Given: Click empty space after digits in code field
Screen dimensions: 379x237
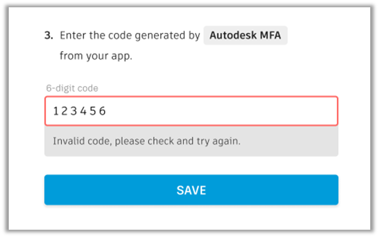Looking at the screenshot, I should click(x=218, y=111).
